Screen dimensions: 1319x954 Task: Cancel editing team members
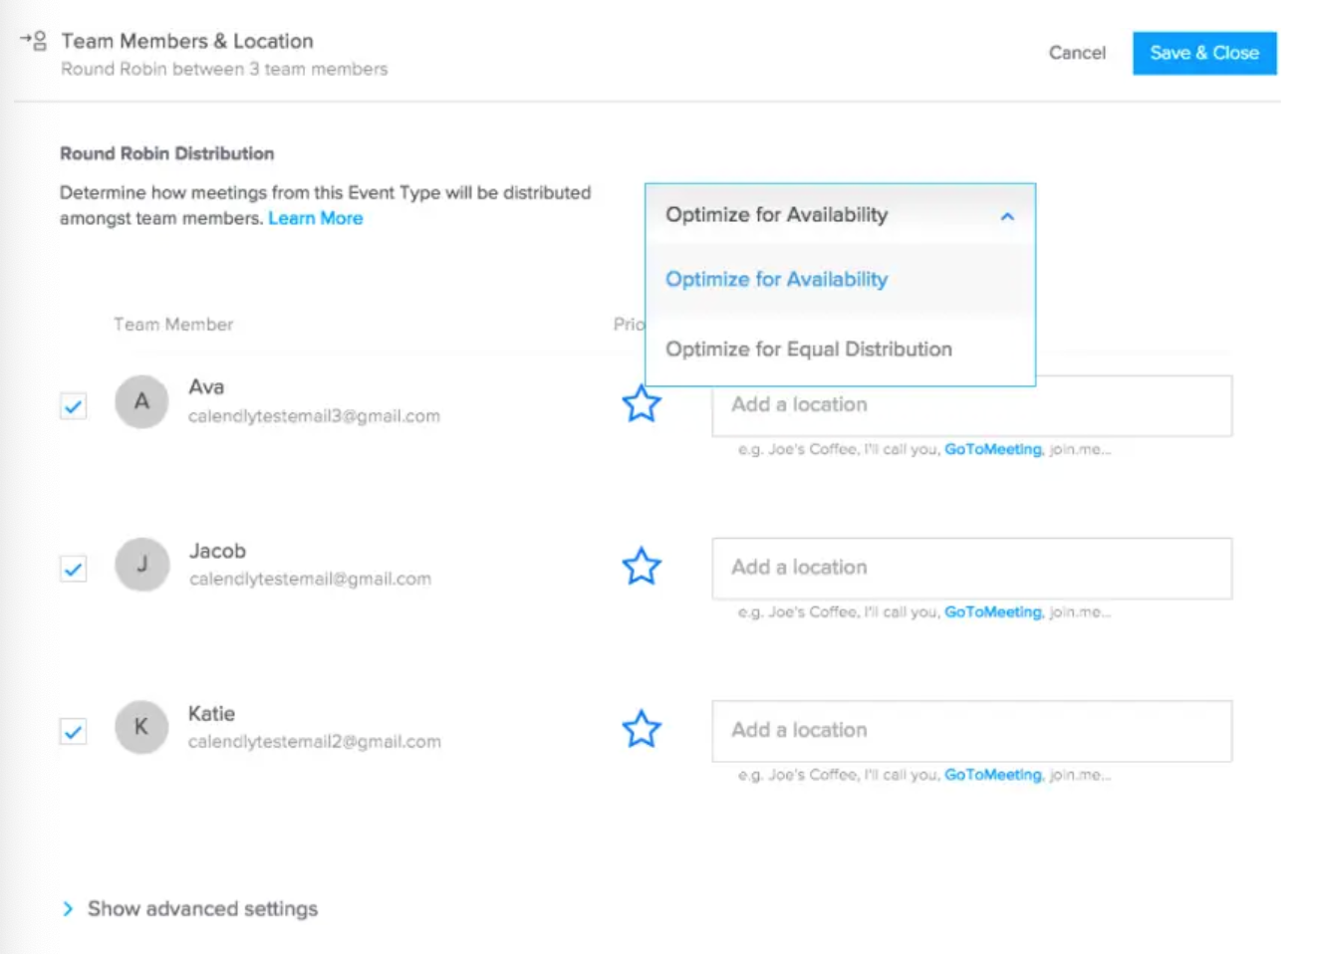1077,54
